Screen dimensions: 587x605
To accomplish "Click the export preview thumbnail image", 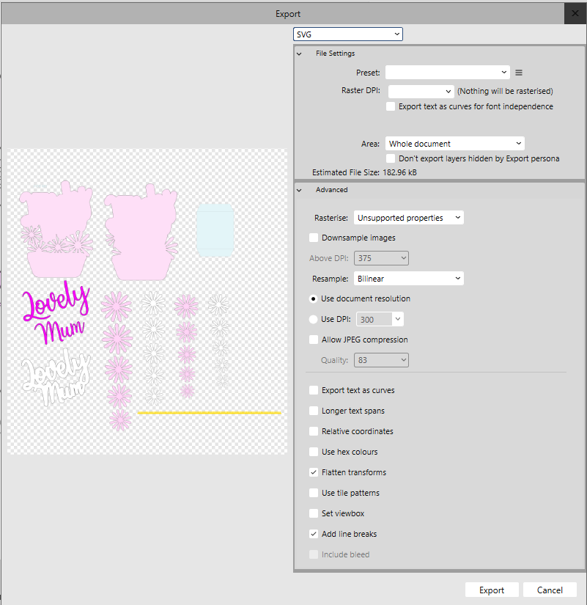I will [x=147, y=301].
